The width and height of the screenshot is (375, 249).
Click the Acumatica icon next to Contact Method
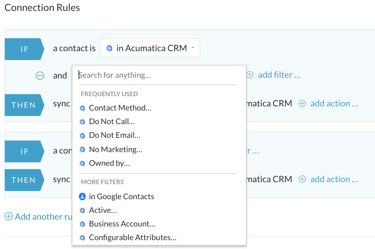click(82, 108)
